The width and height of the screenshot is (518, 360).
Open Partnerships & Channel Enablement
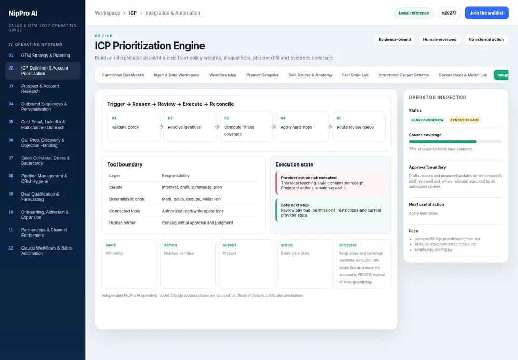pos(42,232)
